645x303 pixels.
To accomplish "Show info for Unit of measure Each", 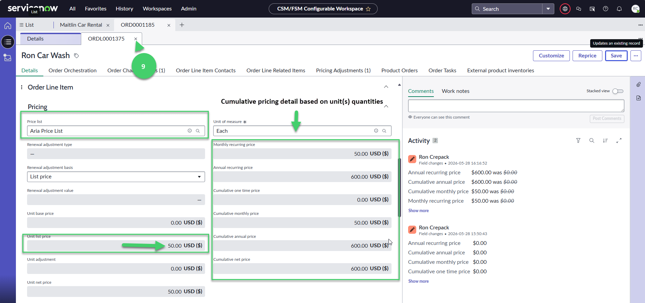I will click(x=376, y=131).
